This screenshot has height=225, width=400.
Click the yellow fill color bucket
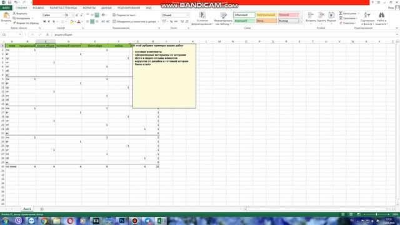72,22
